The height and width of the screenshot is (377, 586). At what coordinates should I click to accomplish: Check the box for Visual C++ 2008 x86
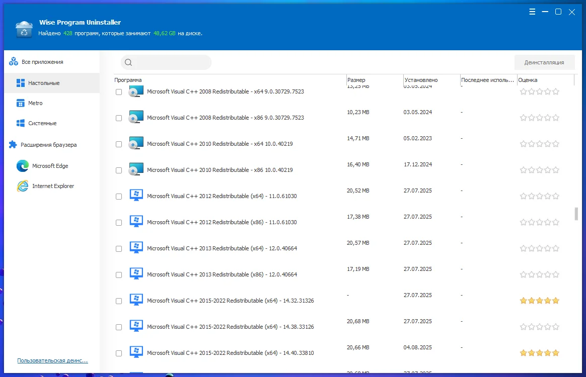[119, 118]
